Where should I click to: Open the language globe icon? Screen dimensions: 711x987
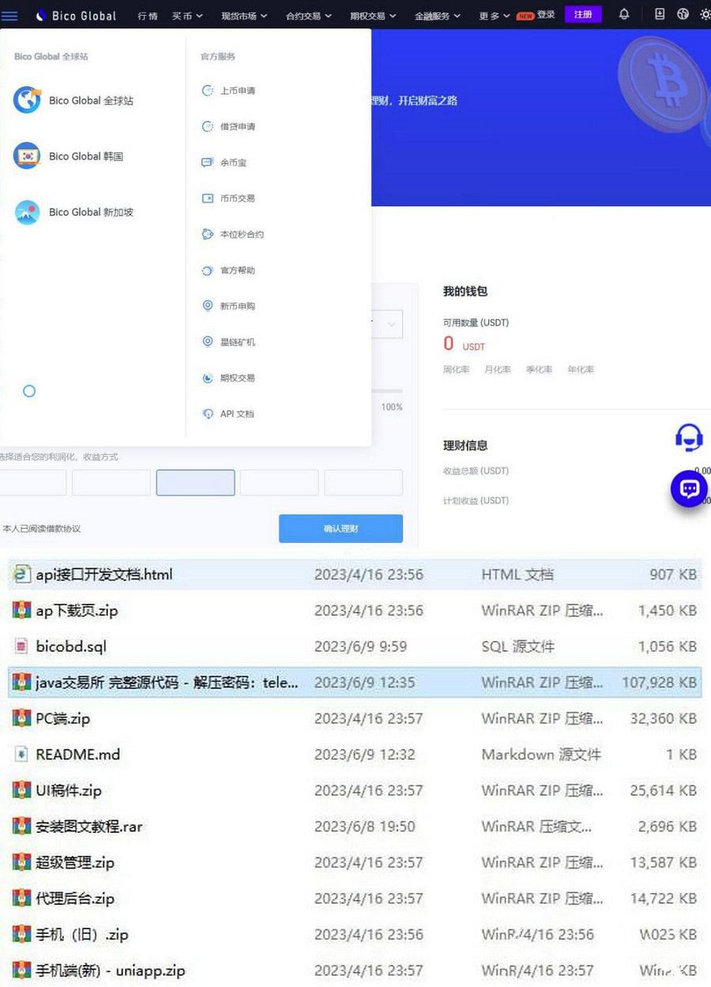click(683, 14)
